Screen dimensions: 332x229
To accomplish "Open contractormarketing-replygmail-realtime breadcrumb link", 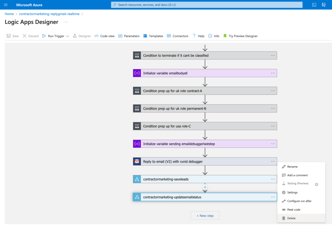I will [x=49, y=14].
